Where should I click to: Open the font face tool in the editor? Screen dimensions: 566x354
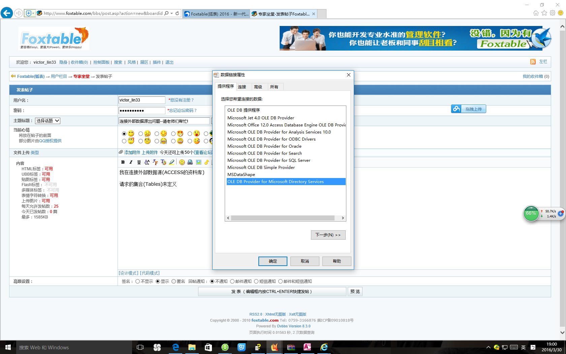coord(155,162)
